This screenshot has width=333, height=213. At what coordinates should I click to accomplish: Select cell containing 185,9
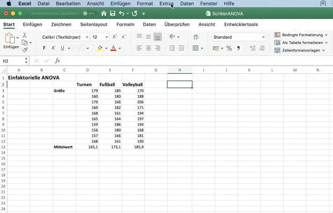click(133, 147)
